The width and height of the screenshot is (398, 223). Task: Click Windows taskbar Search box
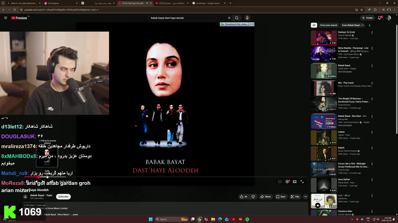tap(172, 219)
